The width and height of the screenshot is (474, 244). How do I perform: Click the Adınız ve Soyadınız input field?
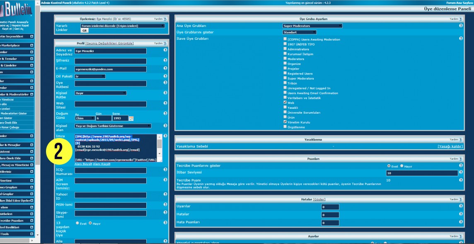click(x=110, y=51)
